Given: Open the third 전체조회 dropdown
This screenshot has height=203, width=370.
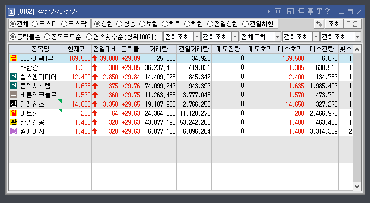Looking at the screenshot, I should coord(277,37).
